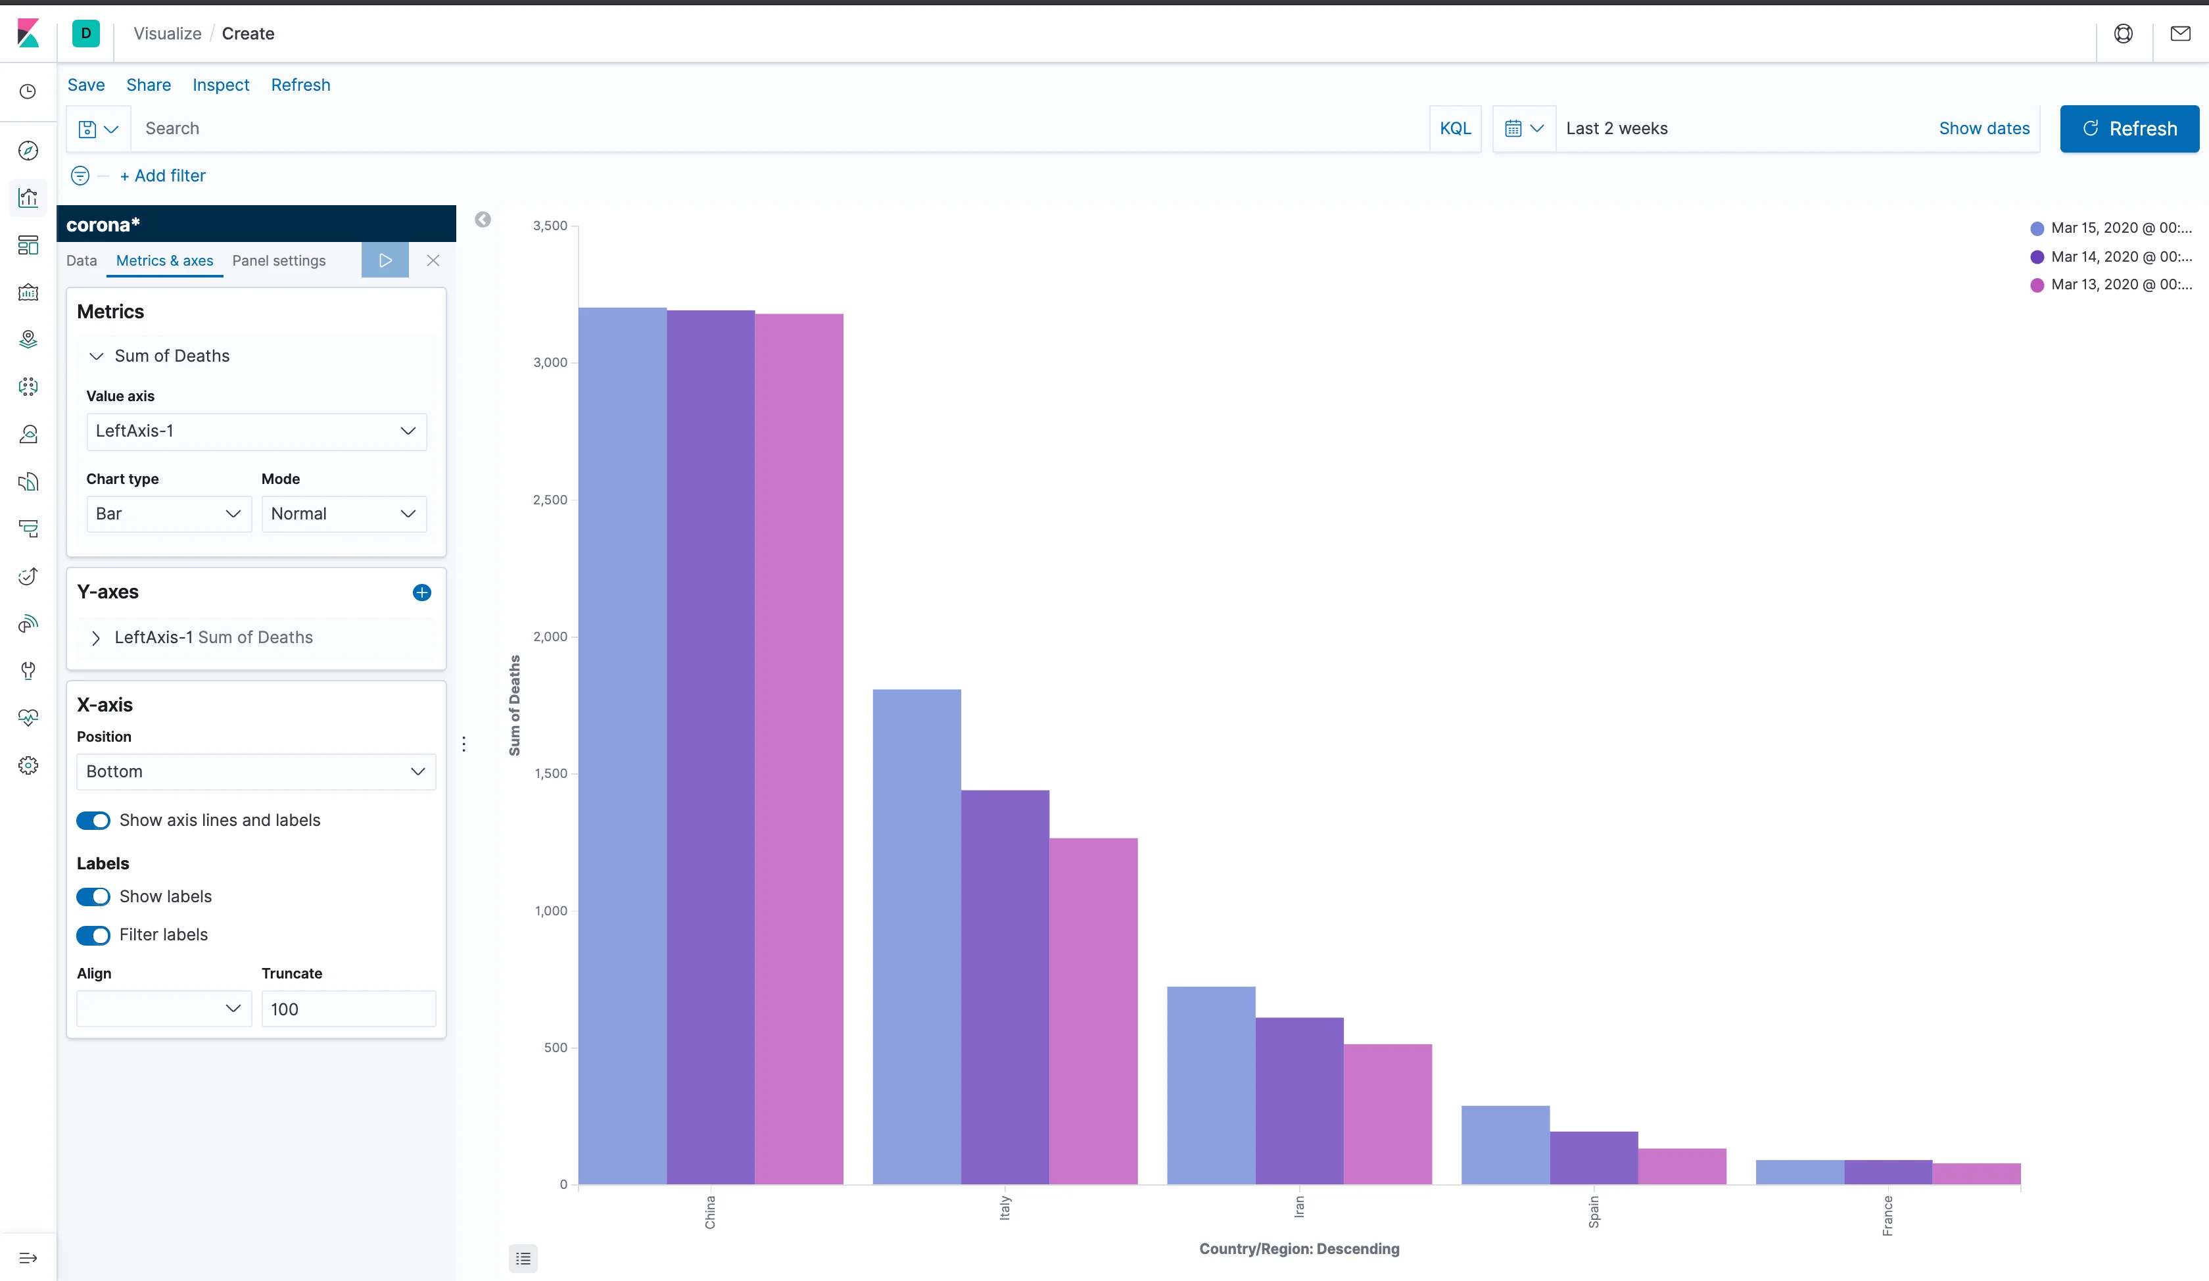Click the Maps icon in the sidebar

point(28,339)
